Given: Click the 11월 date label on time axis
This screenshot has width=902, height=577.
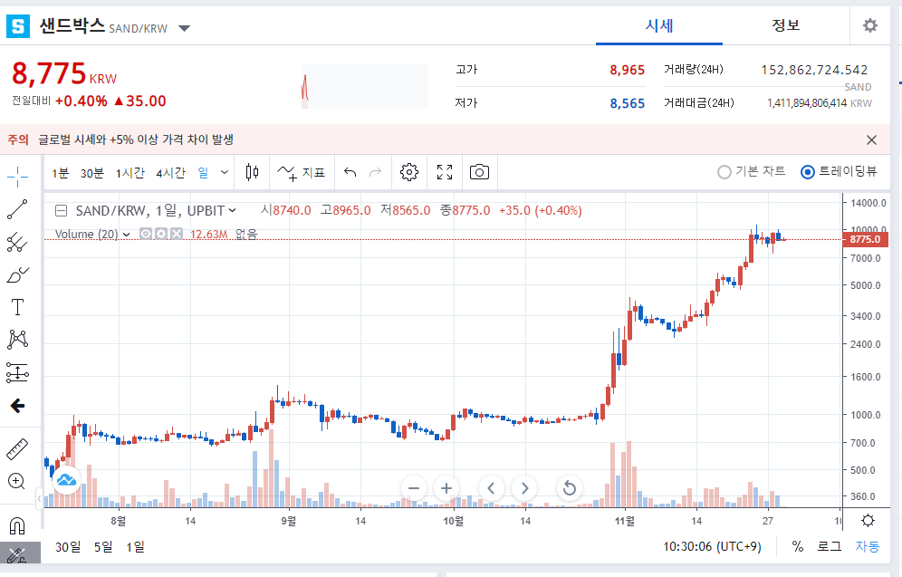Looking at the screenshot, I should pyautogui.click(x=625, y=521).
